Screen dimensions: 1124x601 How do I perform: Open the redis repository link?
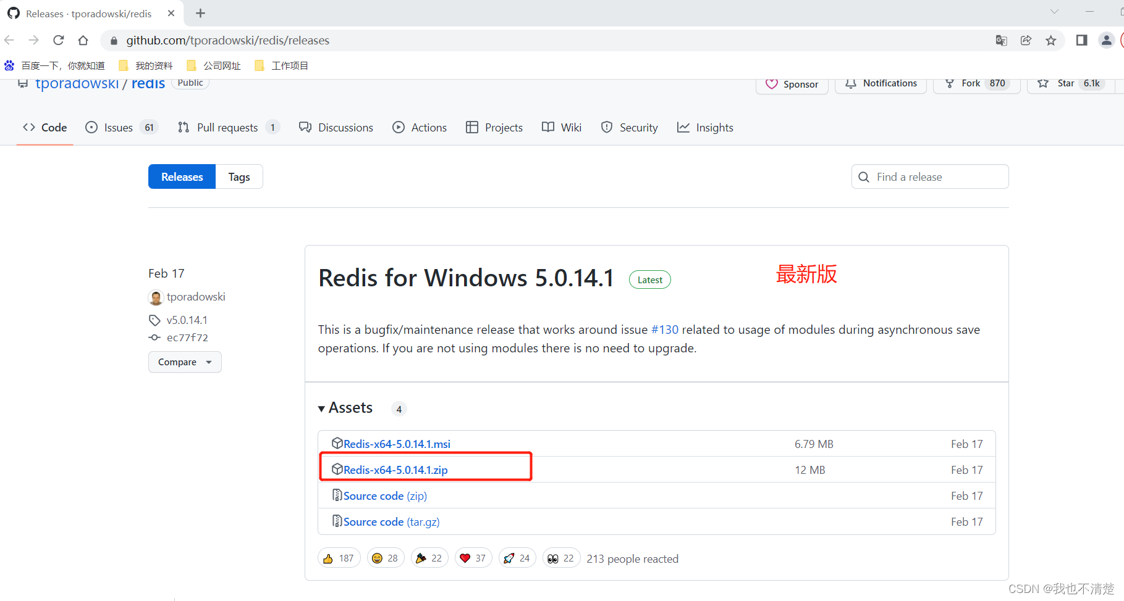(x=148, y=84)
